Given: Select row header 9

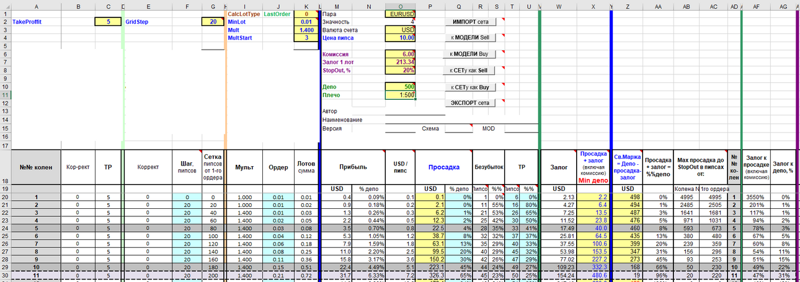Looking at the screenshot, I should pos(6,79).
